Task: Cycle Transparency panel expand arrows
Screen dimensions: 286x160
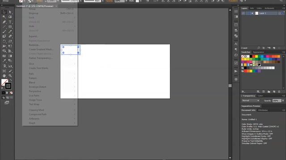Action: [x=241, y=96]
